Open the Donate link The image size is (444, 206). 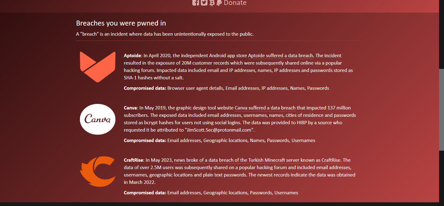coord(235,3)
